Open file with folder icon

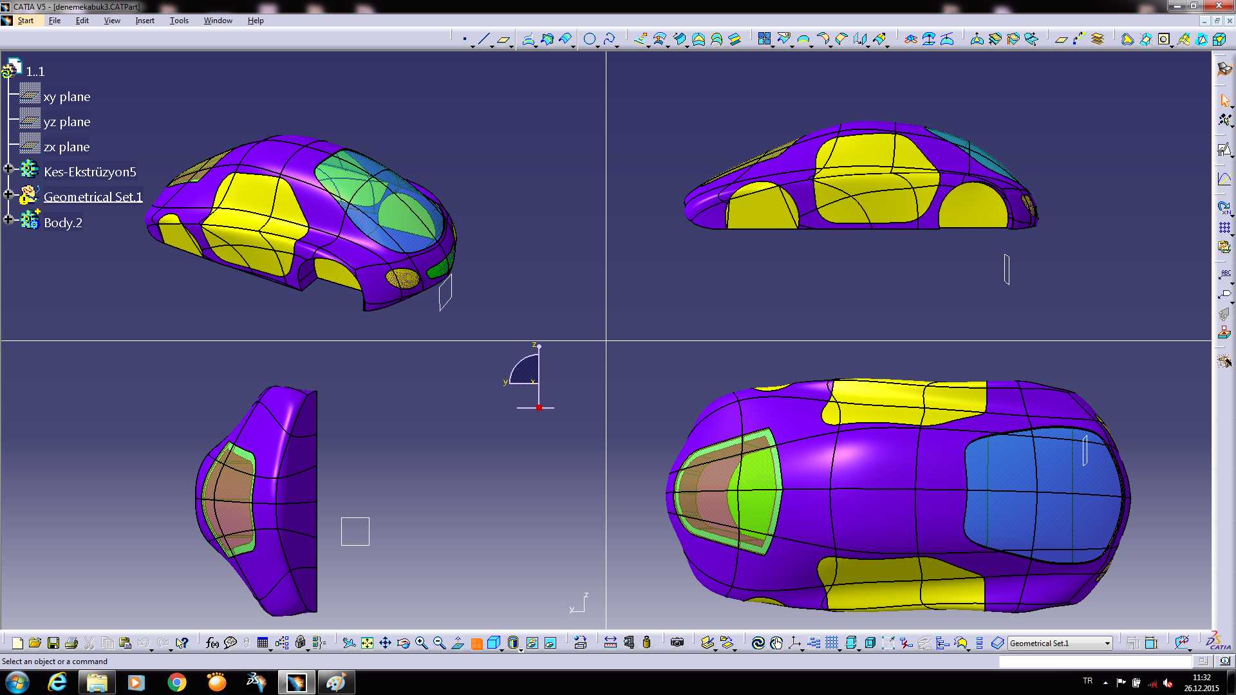pyautogui.click(x=35, y=643)
